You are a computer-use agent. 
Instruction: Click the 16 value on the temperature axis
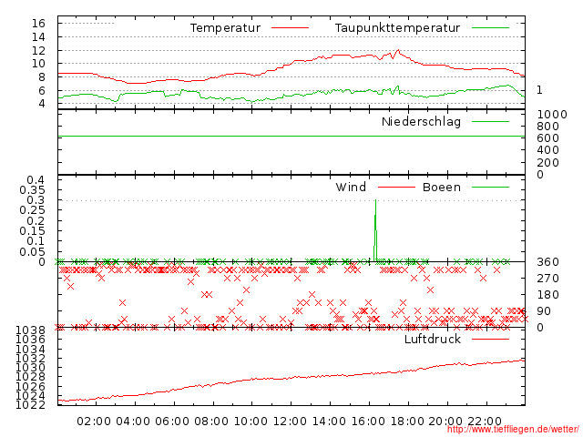38,24
